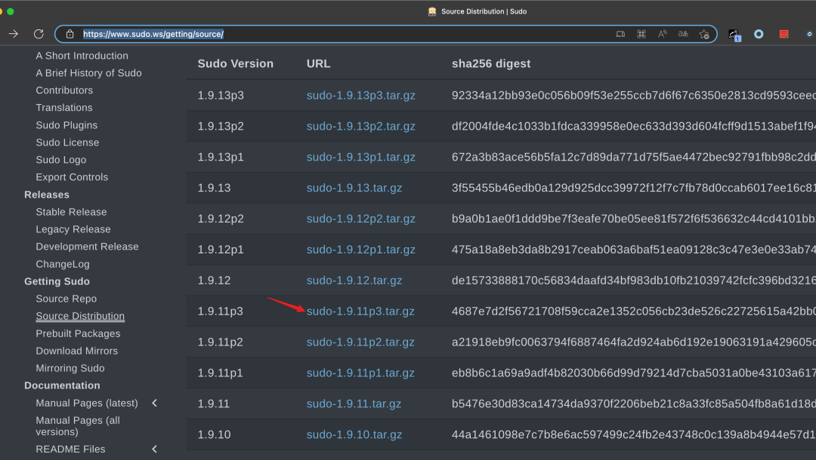The height and width of the screenshot is (460, 816).
Task: Open Development Release page
Action: [87, 247]
